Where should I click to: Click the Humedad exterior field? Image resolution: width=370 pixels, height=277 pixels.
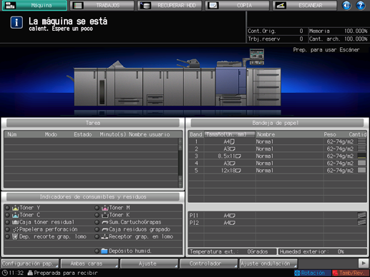point(322,251)
